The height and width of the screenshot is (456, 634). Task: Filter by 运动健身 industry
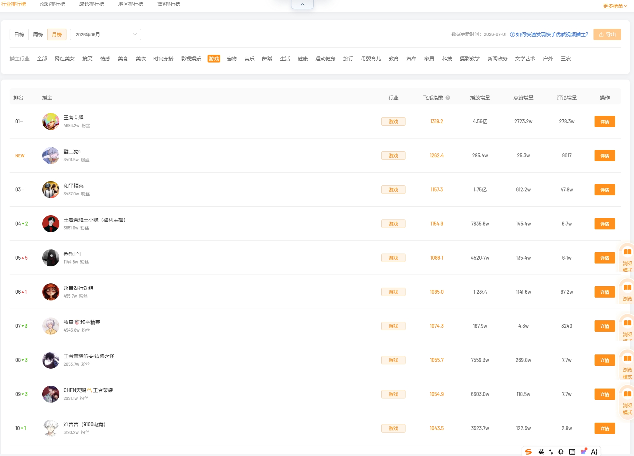click(x=326, y=59)
